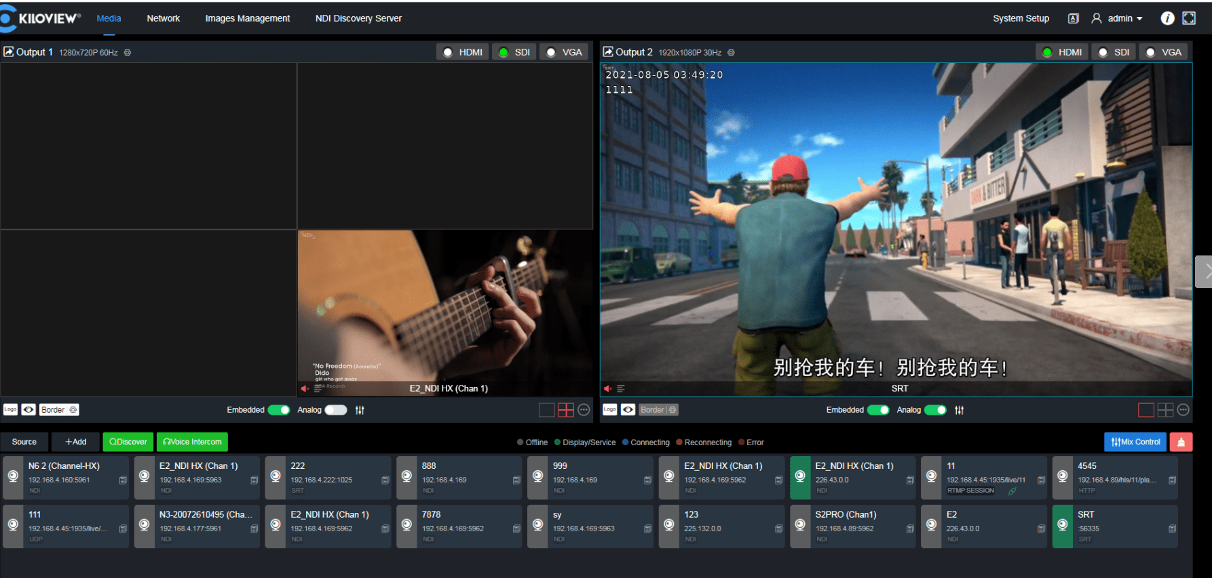Disable Embedded audio for Output 1
Viewport: 1212px width, 578px height.
278,410
